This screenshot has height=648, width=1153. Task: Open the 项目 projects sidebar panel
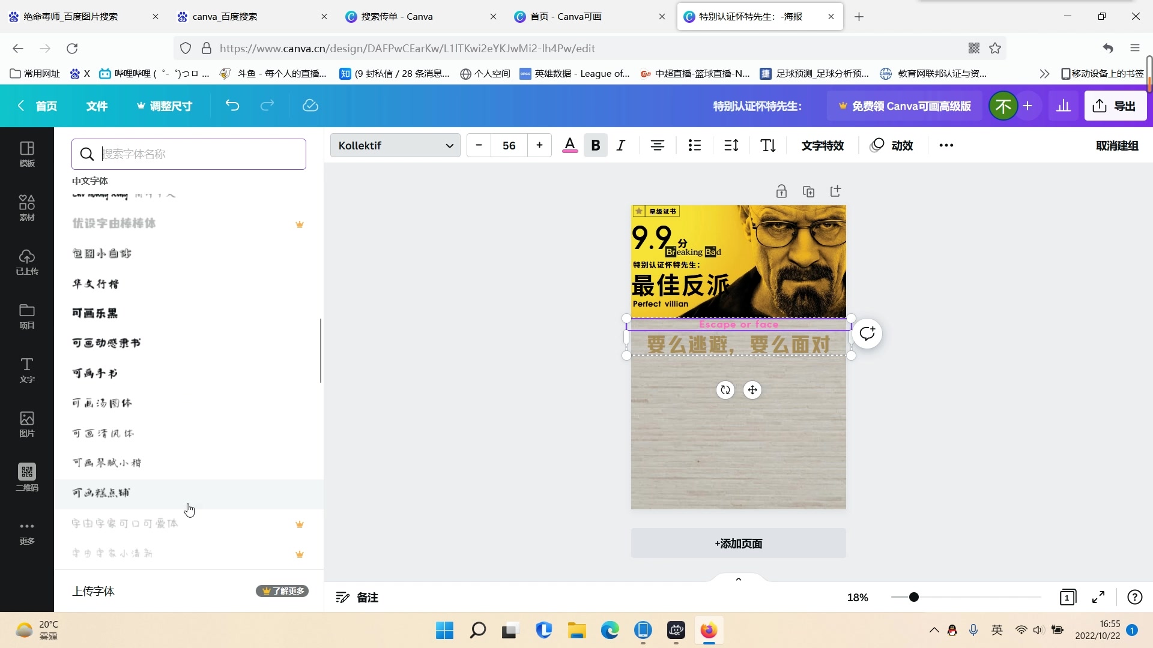(x=27, y=316)
